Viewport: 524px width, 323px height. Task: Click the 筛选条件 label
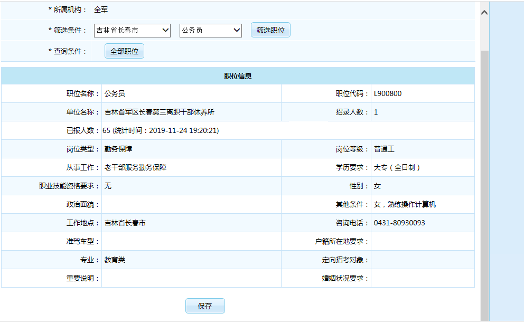coord(68,31)
